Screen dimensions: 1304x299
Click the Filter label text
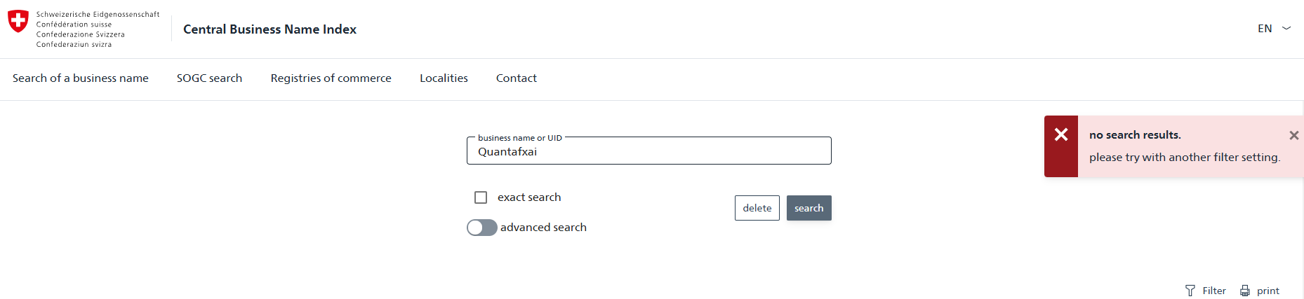[x=1214, y=291]
